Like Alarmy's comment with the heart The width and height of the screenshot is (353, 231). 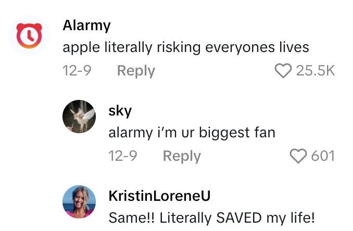tap(283, 71)
